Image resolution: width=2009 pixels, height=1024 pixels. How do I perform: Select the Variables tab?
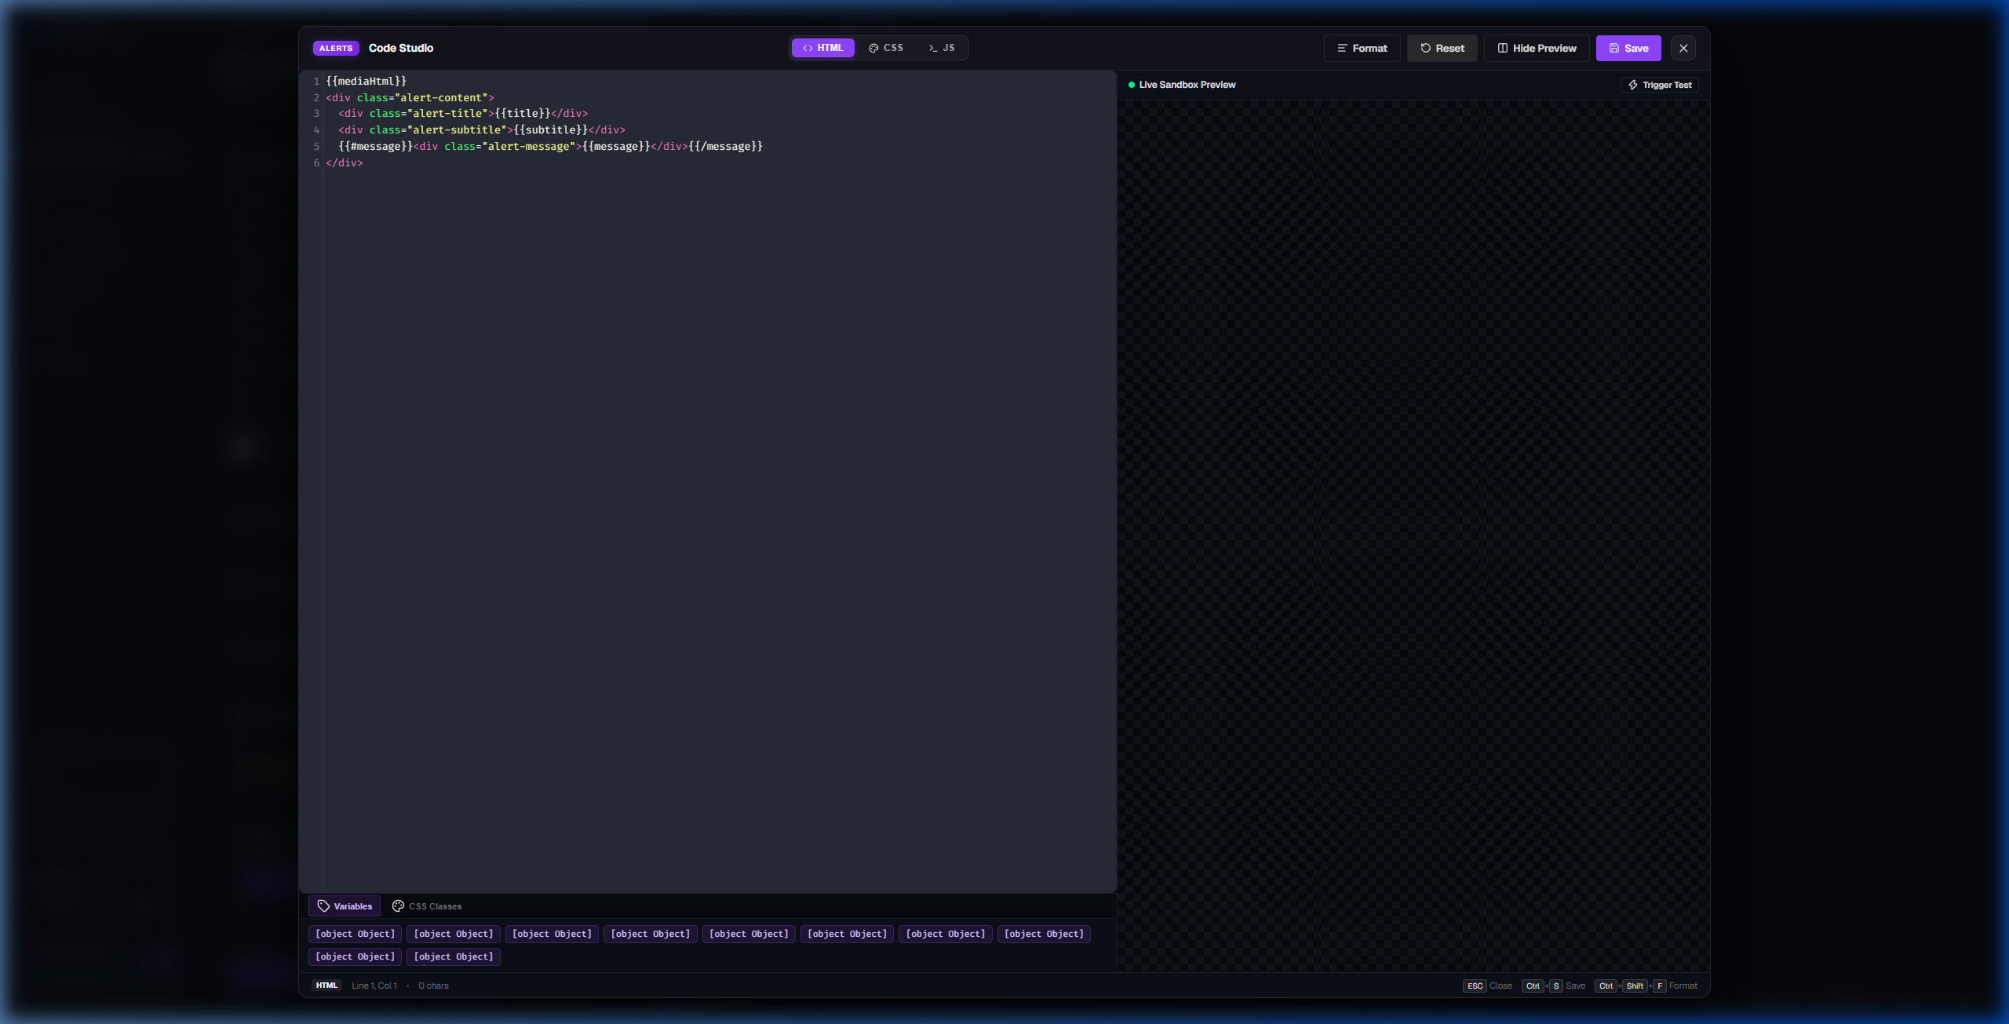click(x=345, y=906)
